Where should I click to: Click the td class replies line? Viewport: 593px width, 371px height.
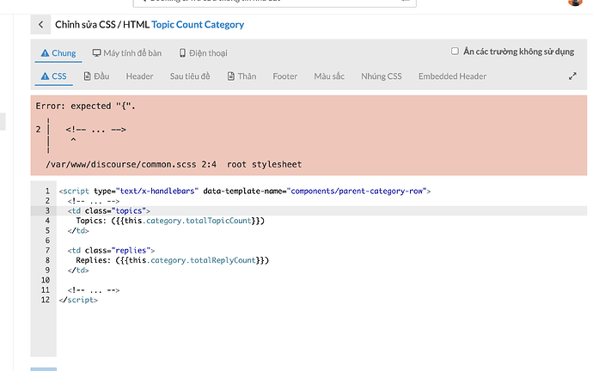coord(111,251)
